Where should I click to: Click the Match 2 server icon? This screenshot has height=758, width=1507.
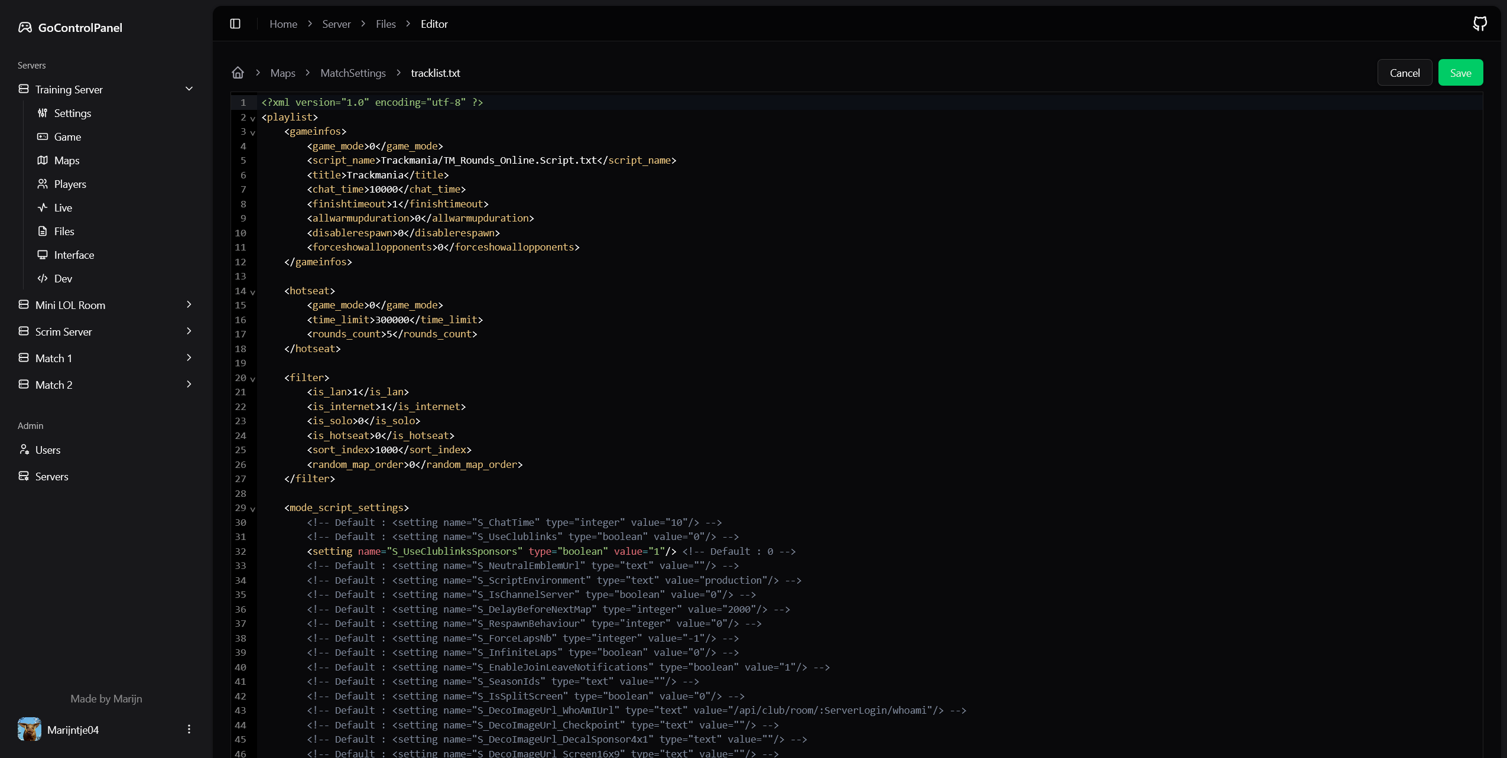(x=24, y=384)
